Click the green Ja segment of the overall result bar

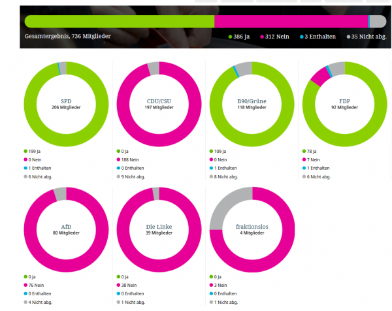[120, 22]
